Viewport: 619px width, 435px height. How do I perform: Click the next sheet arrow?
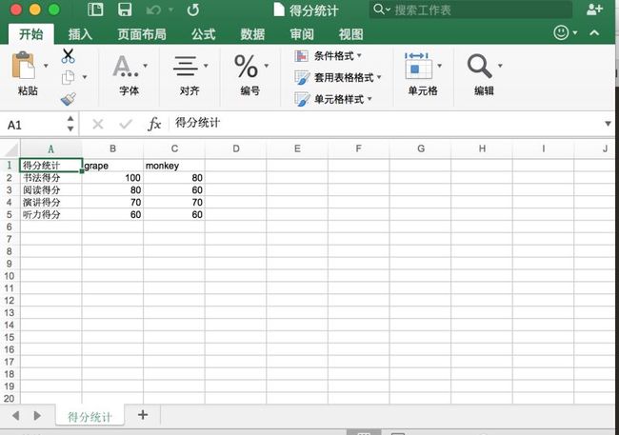coord(37,416)
